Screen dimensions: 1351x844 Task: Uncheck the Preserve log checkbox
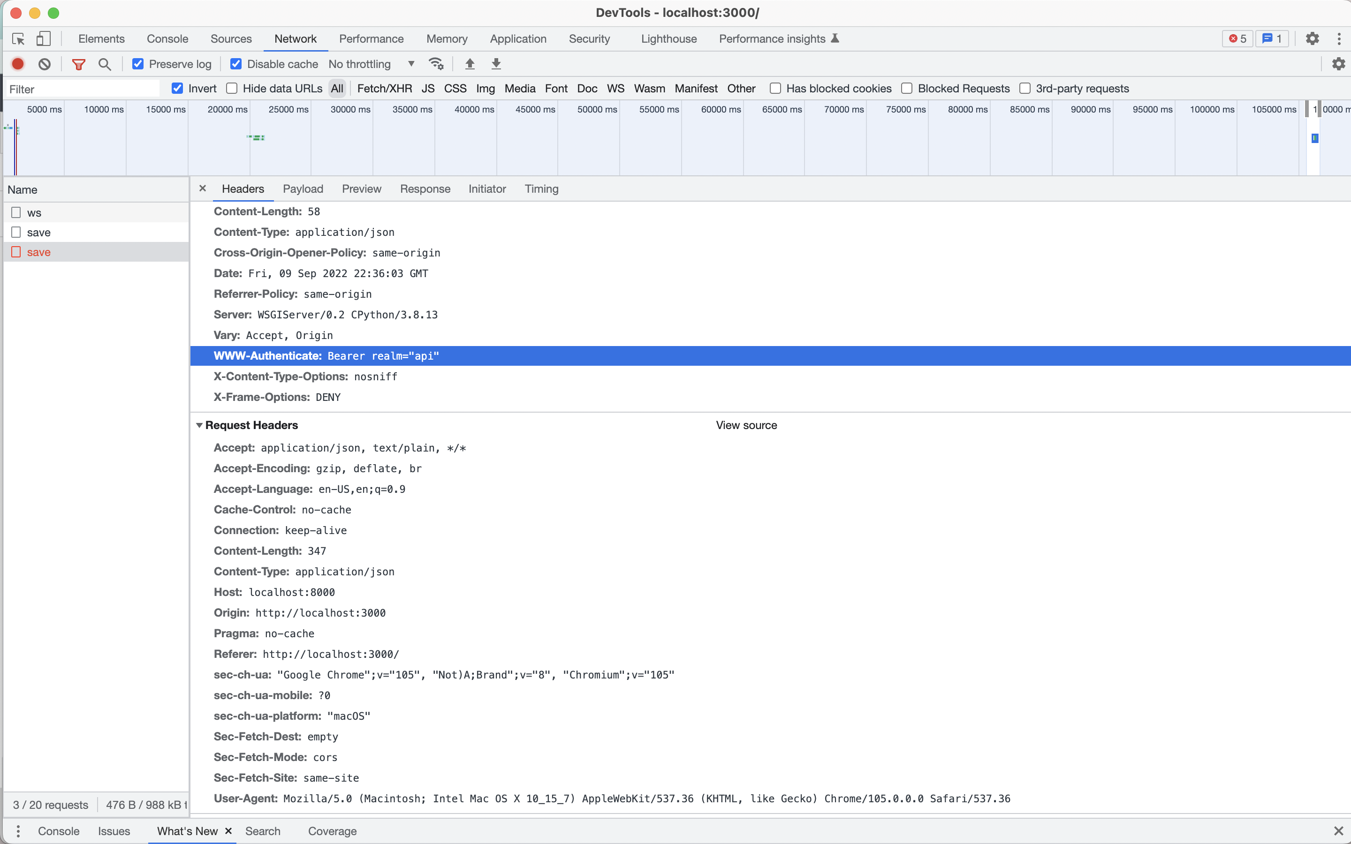(x=138, y=64)
